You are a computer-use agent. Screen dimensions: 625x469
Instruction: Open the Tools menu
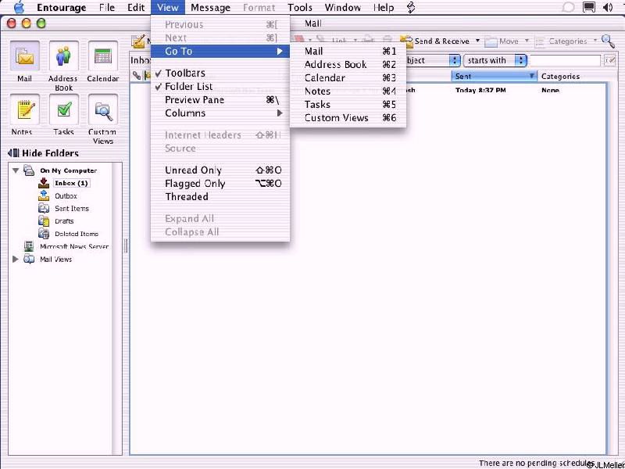(x=300, y=7)
